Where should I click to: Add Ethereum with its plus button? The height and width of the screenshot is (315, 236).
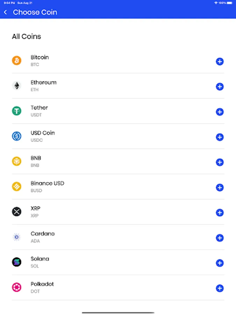click(x=220, y=87)
